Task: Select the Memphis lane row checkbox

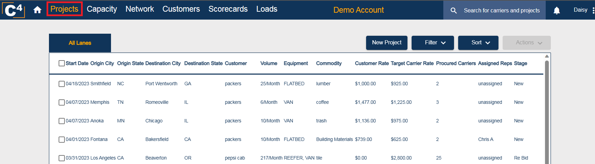Action: click(62, 102)
